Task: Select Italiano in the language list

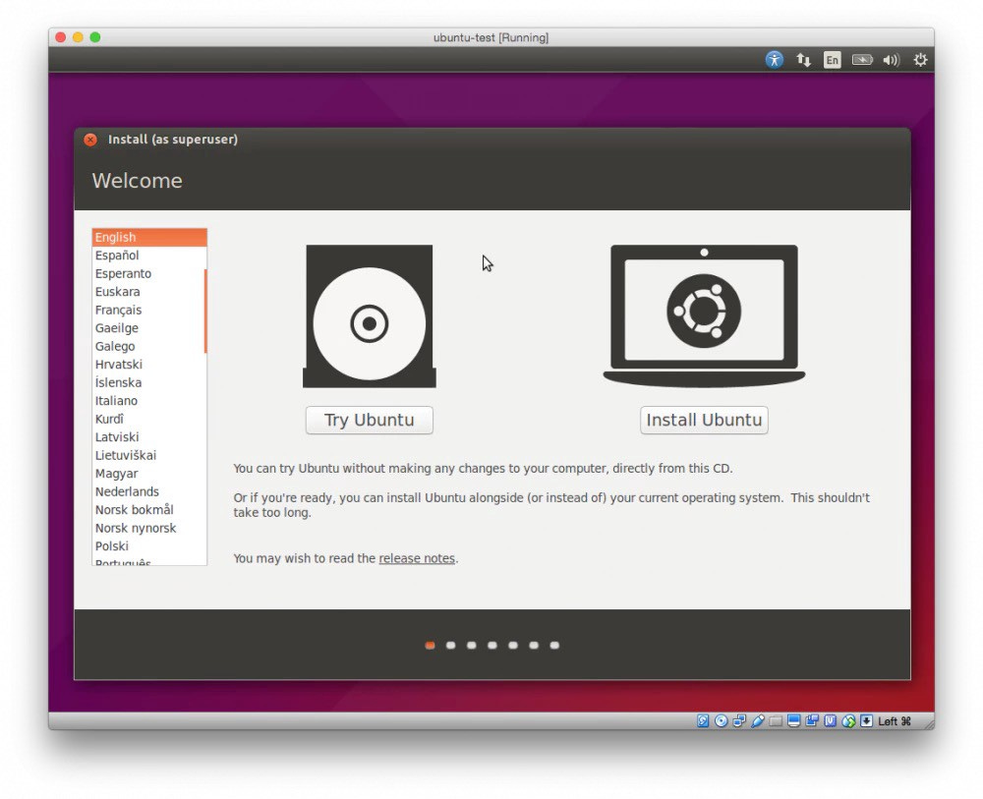Action: pos(149,401)
